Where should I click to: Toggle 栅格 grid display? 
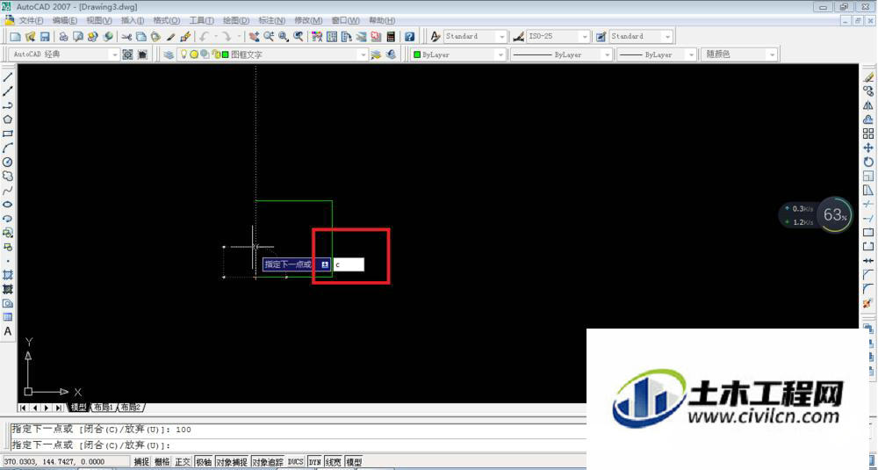click(162, 462)
